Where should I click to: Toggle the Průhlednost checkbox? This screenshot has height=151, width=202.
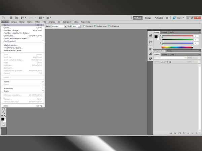(109, 26)
